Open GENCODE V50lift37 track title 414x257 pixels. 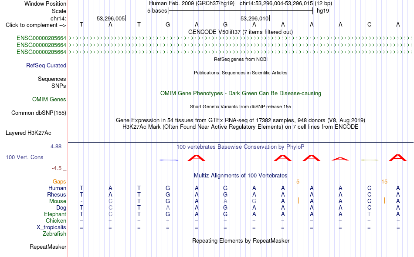(x=241, y=32)
